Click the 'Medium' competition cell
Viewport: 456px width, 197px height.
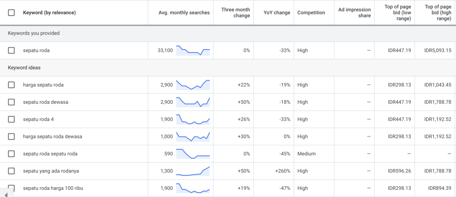click(x=306, y=154)
